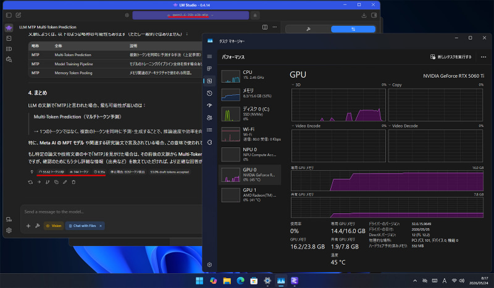Open File Explorer from taskbar

[227, 281]
